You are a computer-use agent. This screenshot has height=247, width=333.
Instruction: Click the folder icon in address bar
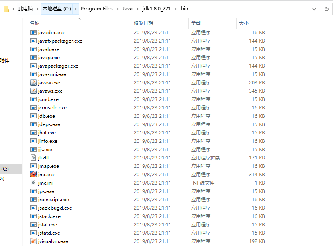(x=6, y=9)
